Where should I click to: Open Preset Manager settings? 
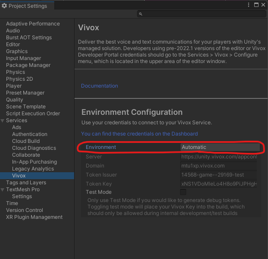(25, 93)
